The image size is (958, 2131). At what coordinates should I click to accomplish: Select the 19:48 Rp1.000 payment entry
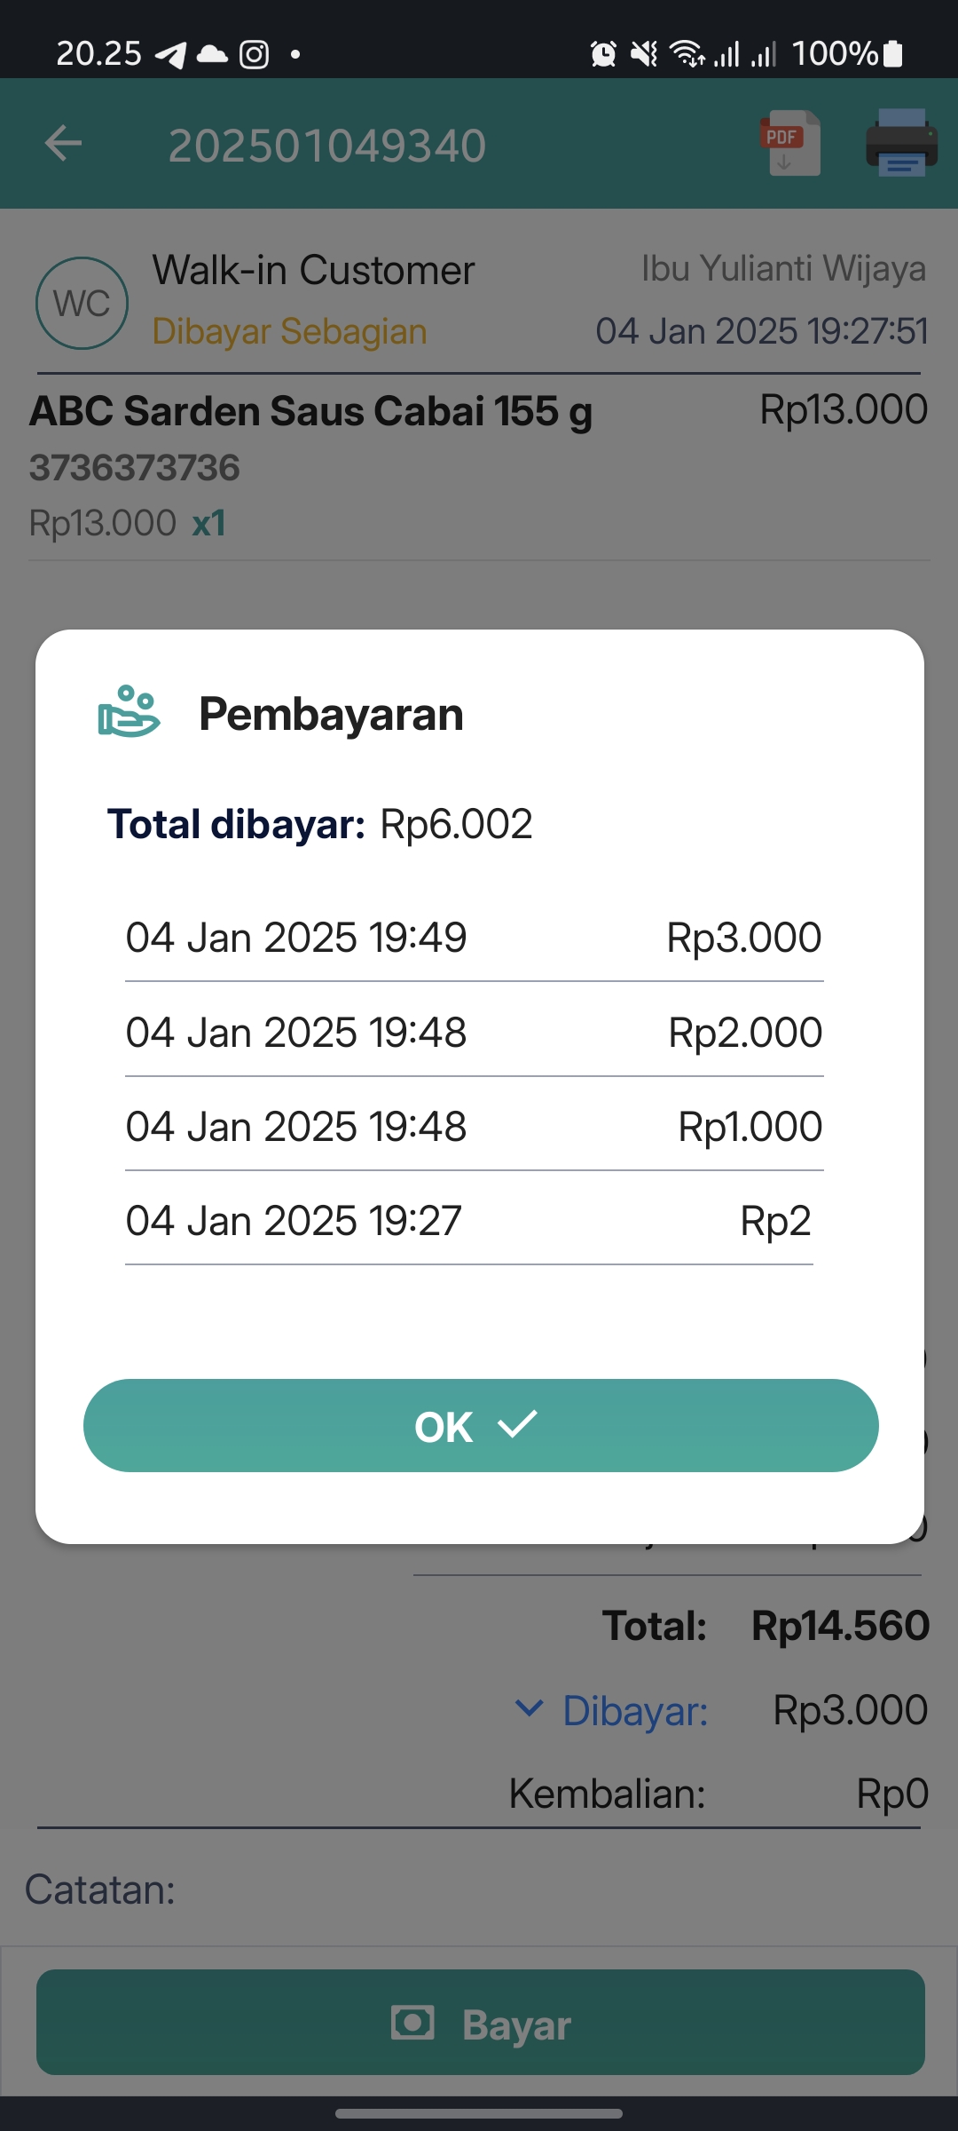click(474, 1127)
